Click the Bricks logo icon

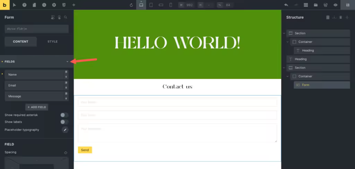point(5,5)
